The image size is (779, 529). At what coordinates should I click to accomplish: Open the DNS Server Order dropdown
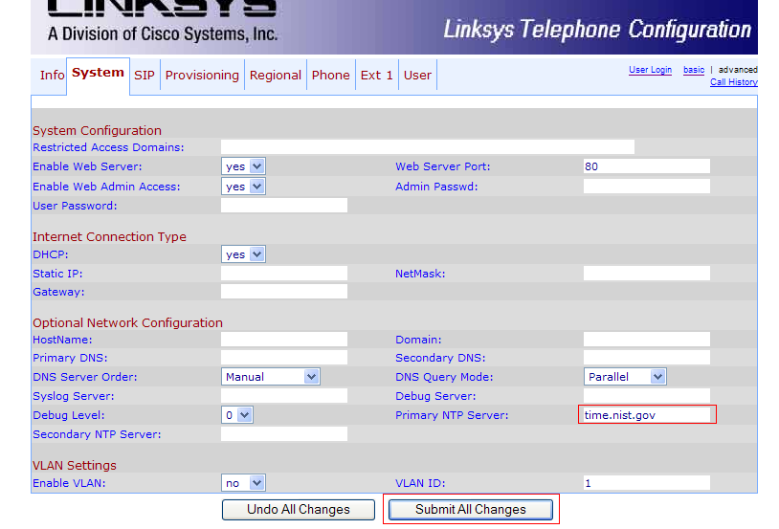coord(271,377)
